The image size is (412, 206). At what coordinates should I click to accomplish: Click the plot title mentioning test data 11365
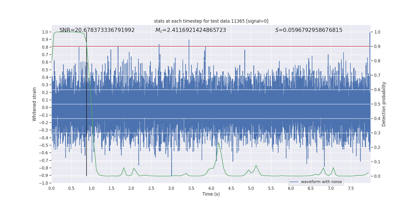[x=211, y=21]
